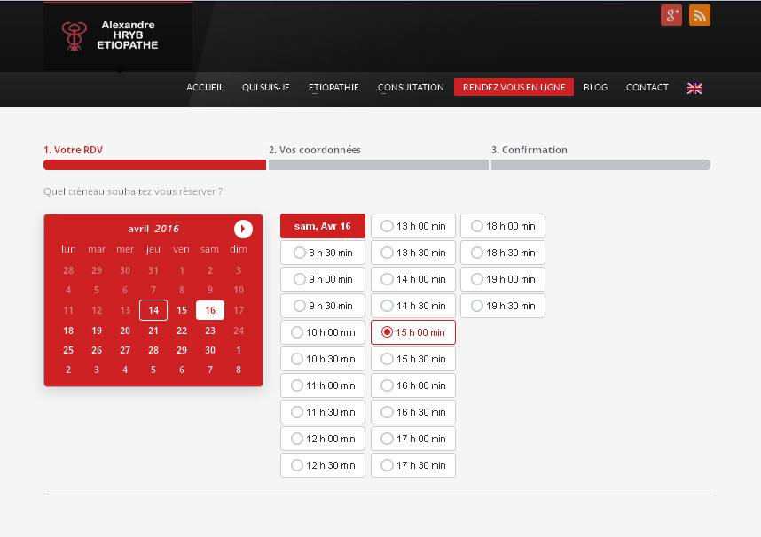Open the Blog link

(x=595, y=87)
